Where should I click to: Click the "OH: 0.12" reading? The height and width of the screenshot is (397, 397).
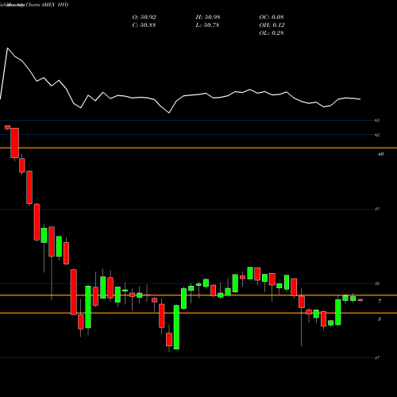(272, 25)
